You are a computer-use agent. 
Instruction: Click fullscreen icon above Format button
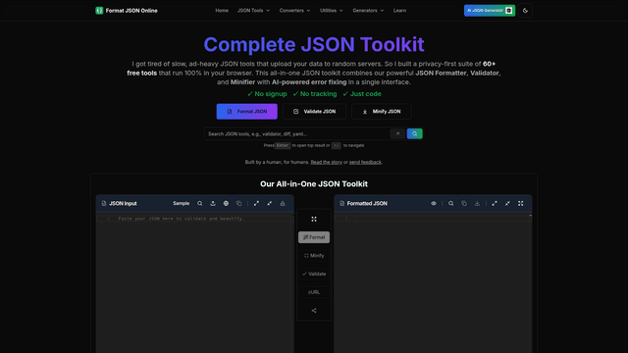(314, 219)
